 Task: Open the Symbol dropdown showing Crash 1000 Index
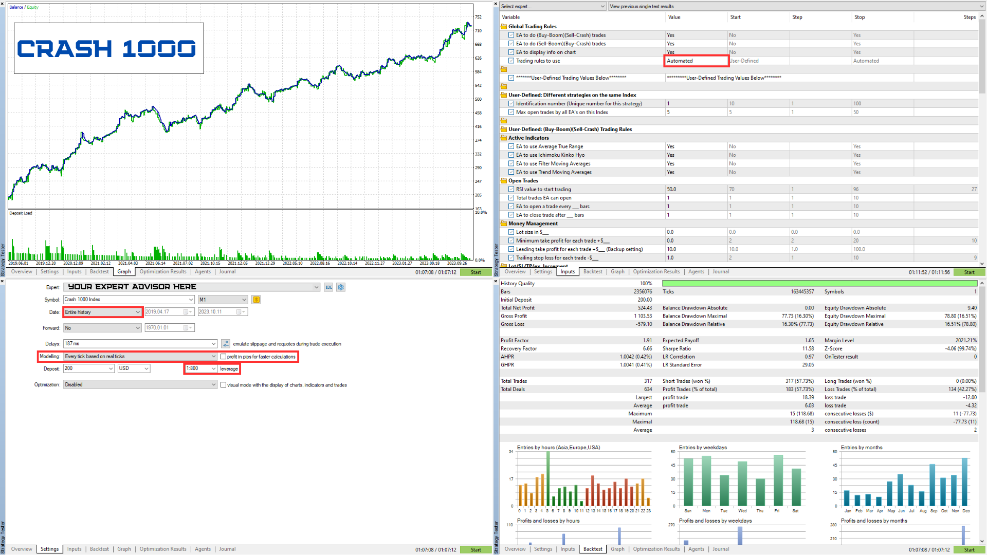(129, 300)
